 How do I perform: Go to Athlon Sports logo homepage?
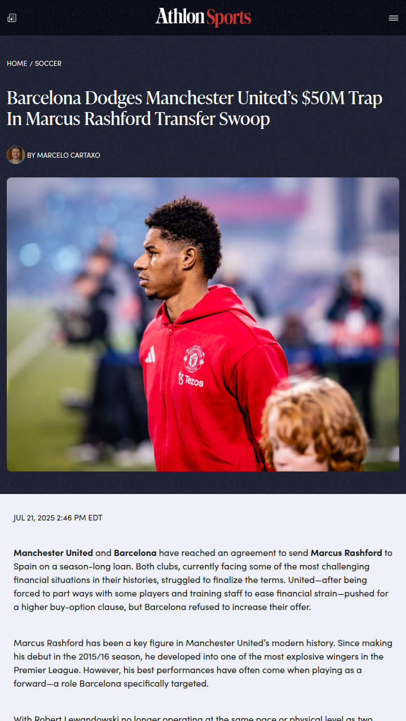point(203,17)
